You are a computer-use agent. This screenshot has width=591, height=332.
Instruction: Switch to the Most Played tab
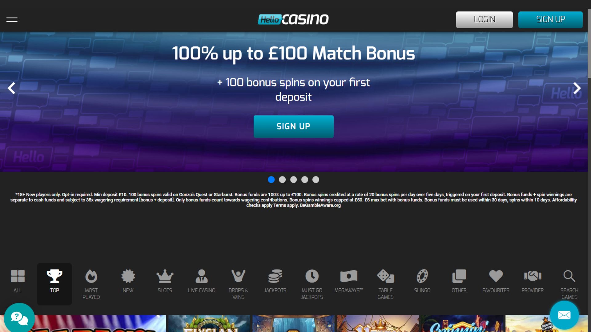pyautogui.click(x=91, y=284)
